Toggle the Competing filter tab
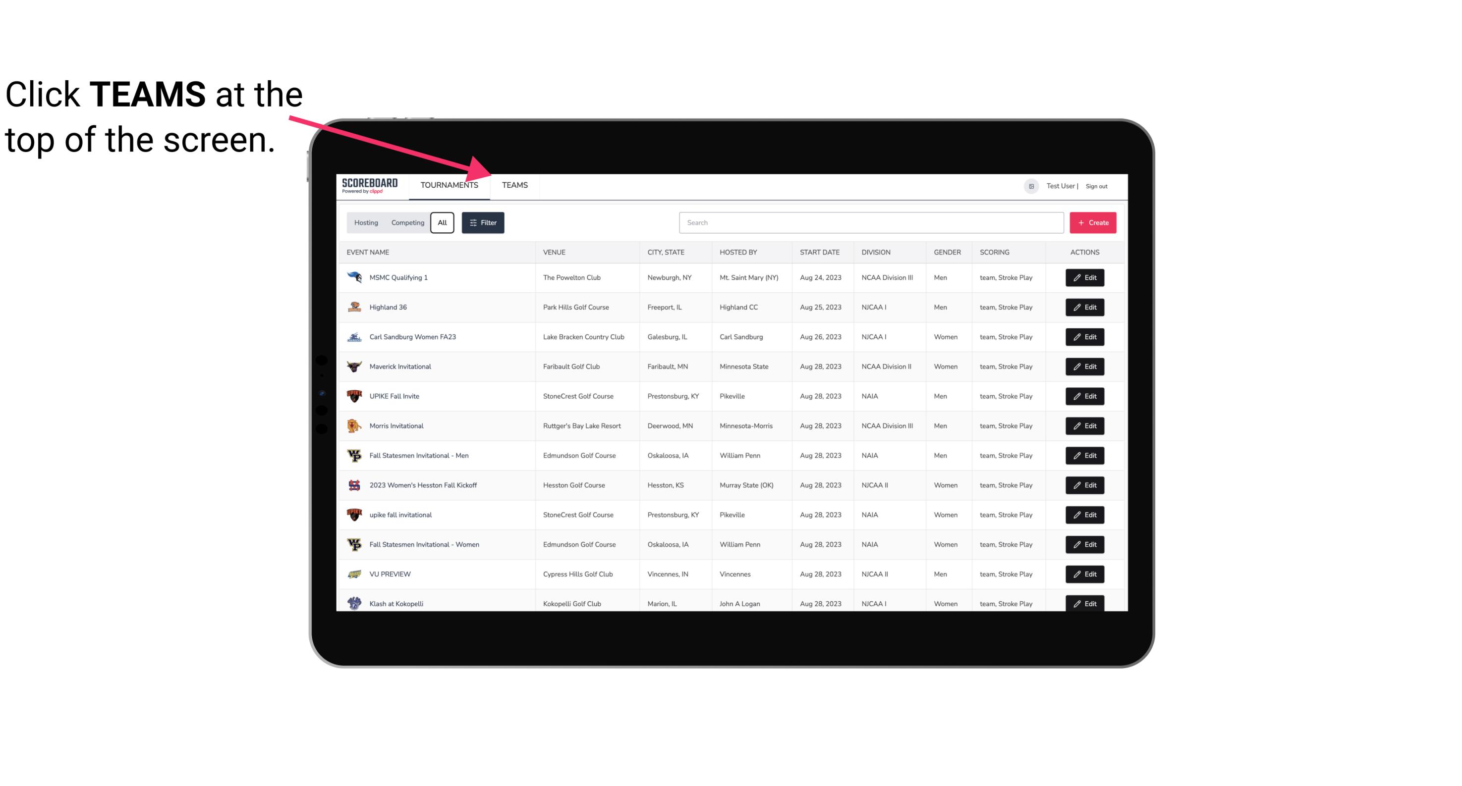Viewport: 1462px width, 786px height. 406,223
